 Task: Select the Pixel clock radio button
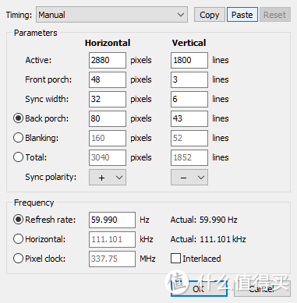[x=18, y=259]
